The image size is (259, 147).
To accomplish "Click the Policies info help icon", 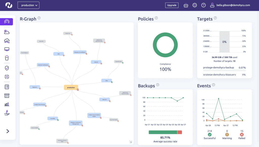I will tap(156, 18).
